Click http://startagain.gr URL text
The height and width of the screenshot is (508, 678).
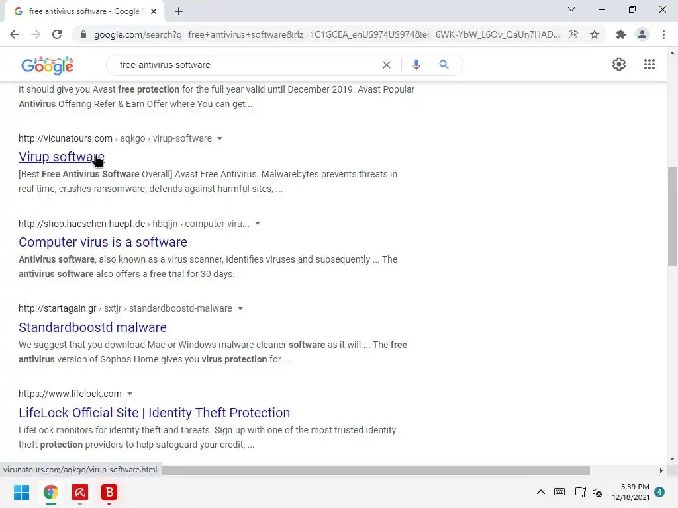(58, 308)
